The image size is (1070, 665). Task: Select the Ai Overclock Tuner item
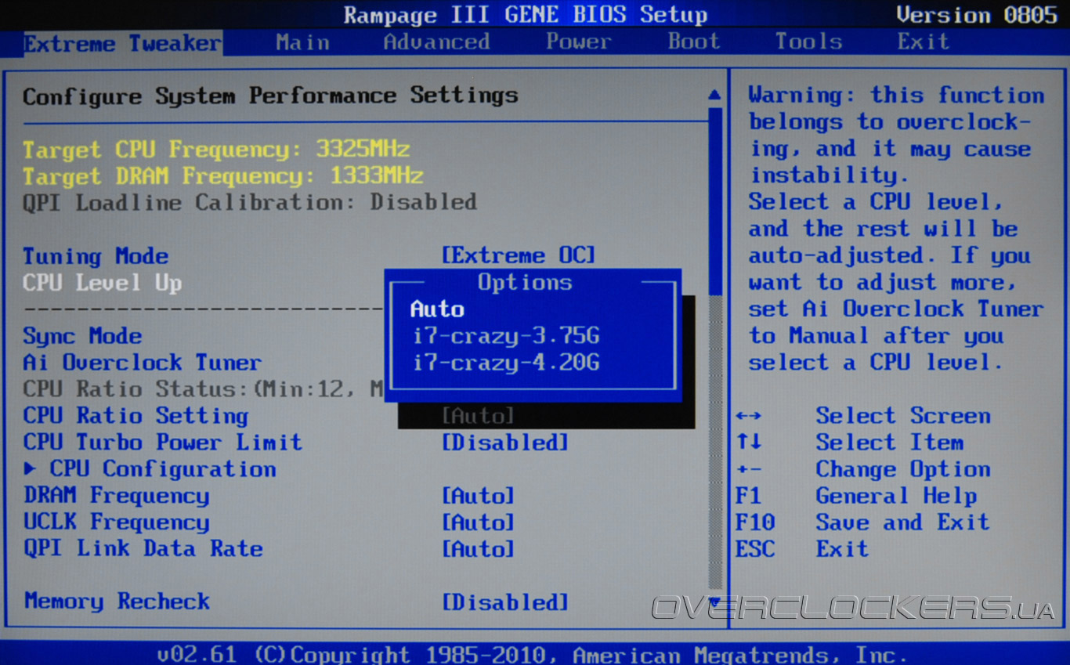click(142, 363)
